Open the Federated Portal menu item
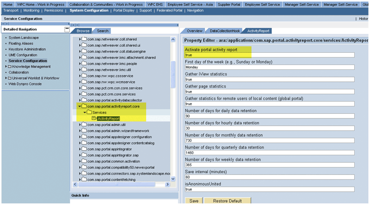The image size is (370, 205). [169, 10]
